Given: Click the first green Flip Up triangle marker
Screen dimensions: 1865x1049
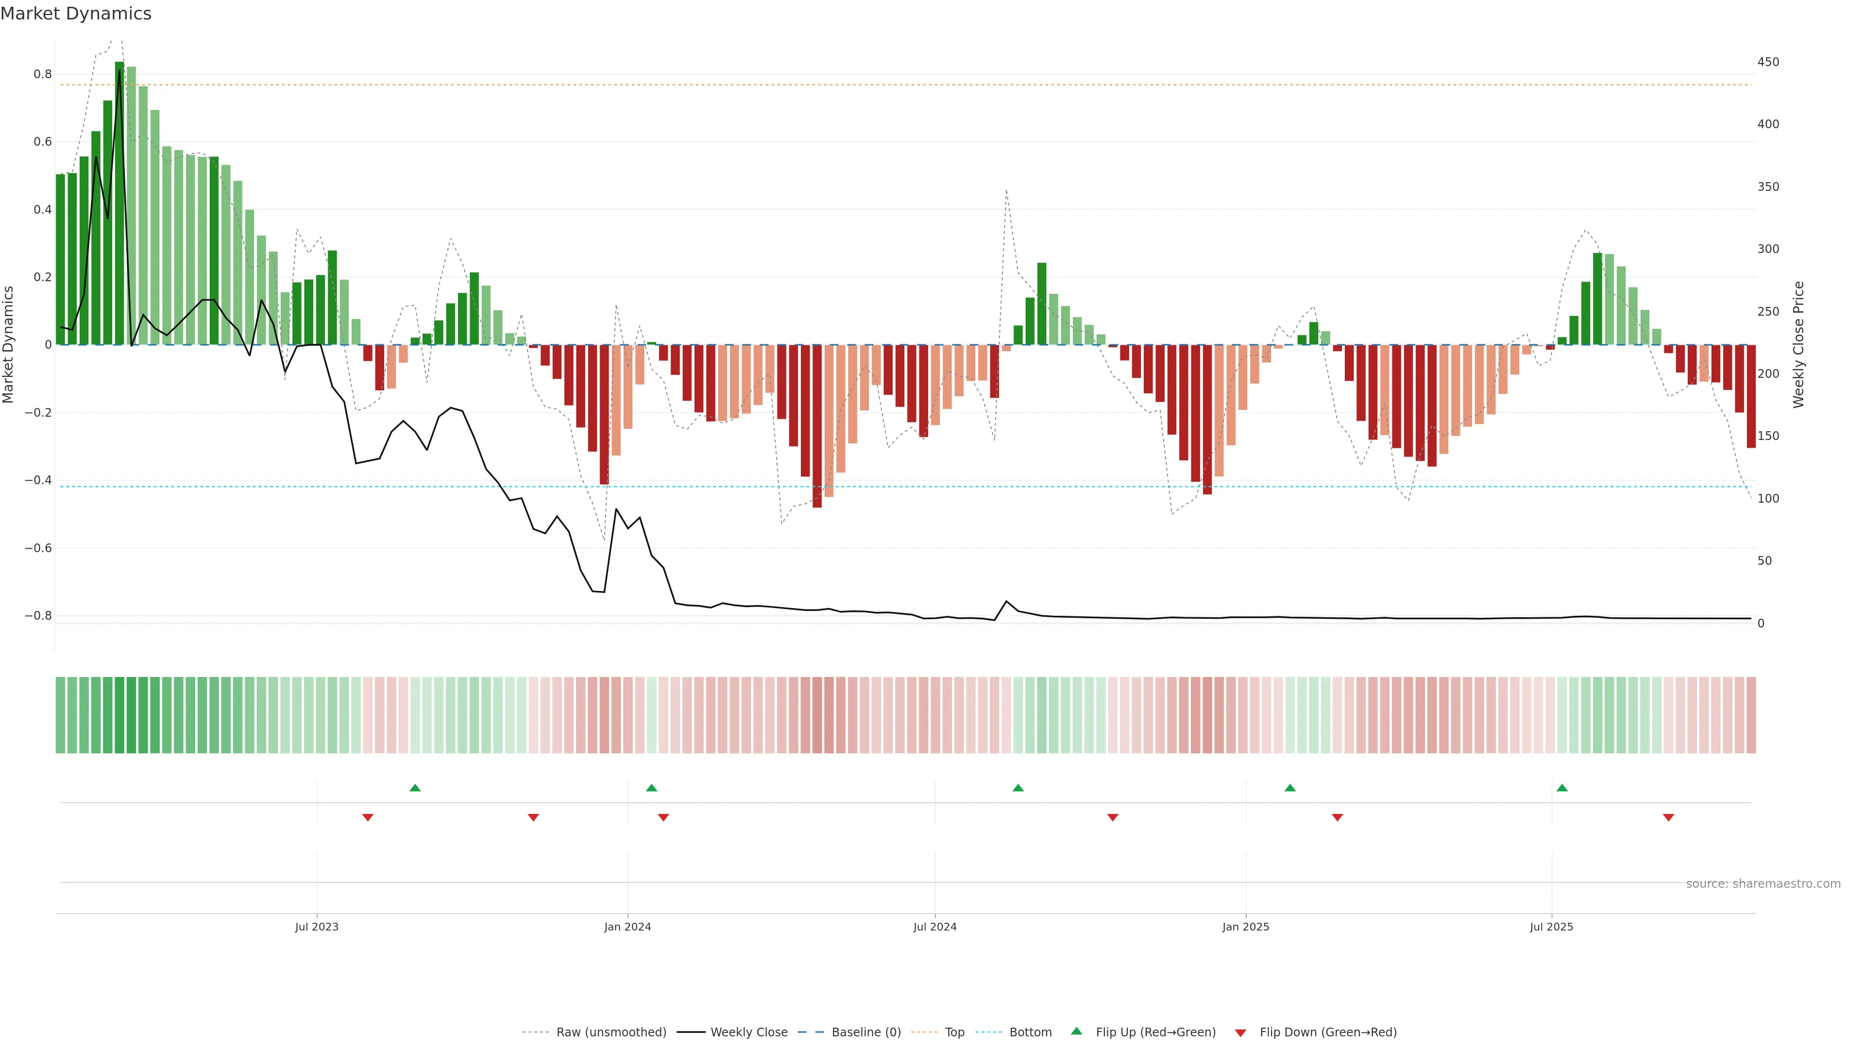Looking at the screenshot, I should (x=415, y=788).
